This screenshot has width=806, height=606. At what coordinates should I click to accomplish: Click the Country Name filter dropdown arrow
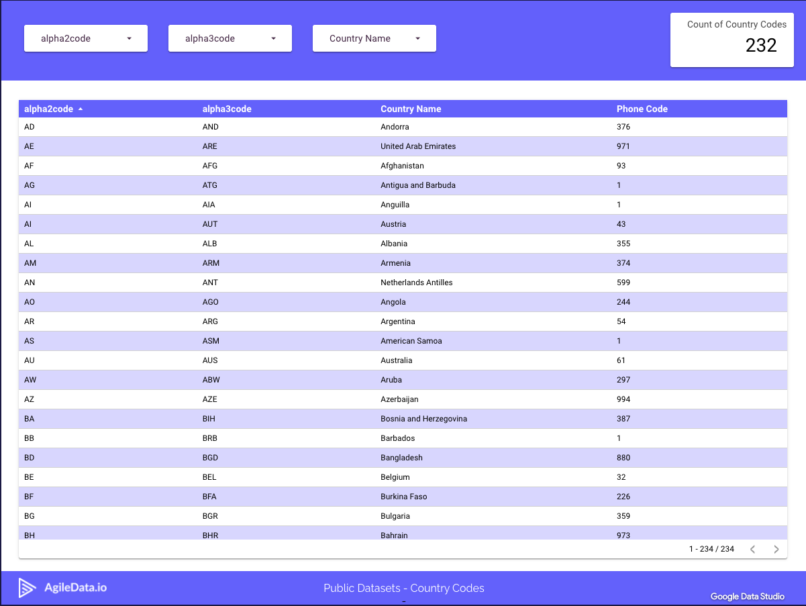pos(417,38)
